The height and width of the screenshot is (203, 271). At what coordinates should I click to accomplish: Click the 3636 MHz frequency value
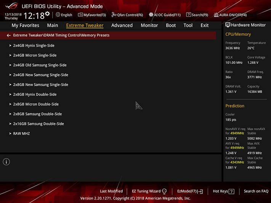[x=233, y=48]
